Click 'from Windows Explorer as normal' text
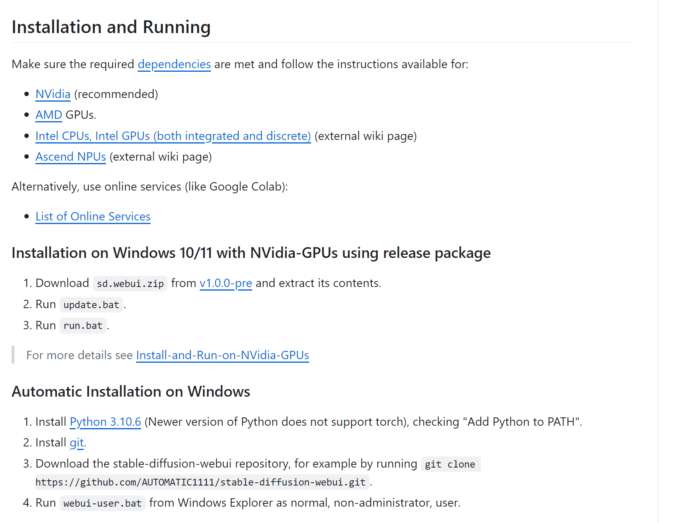 click(x=238, y=503)
